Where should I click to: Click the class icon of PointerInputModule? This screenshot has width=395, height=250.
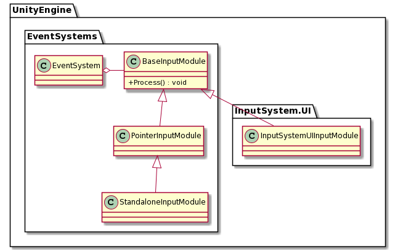pyautogui.click(x=123, y=136)
